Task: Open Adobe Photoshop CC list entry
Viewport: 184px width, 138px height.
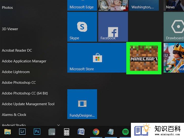Action: click(19, 83)
